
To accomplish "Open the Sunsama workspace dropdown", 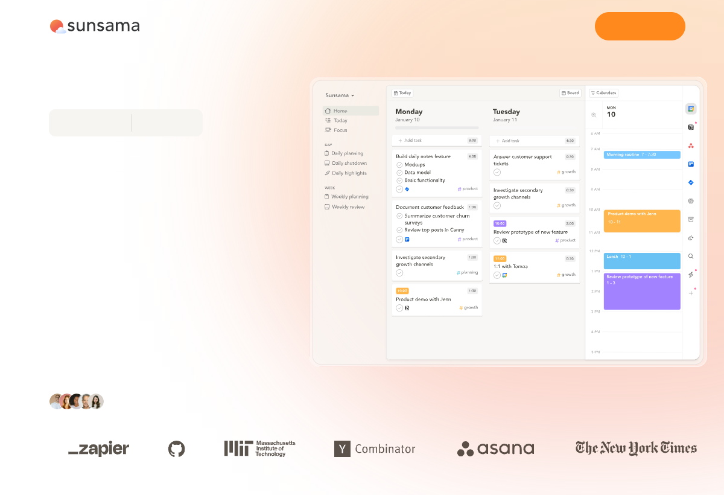I will 340,95.
